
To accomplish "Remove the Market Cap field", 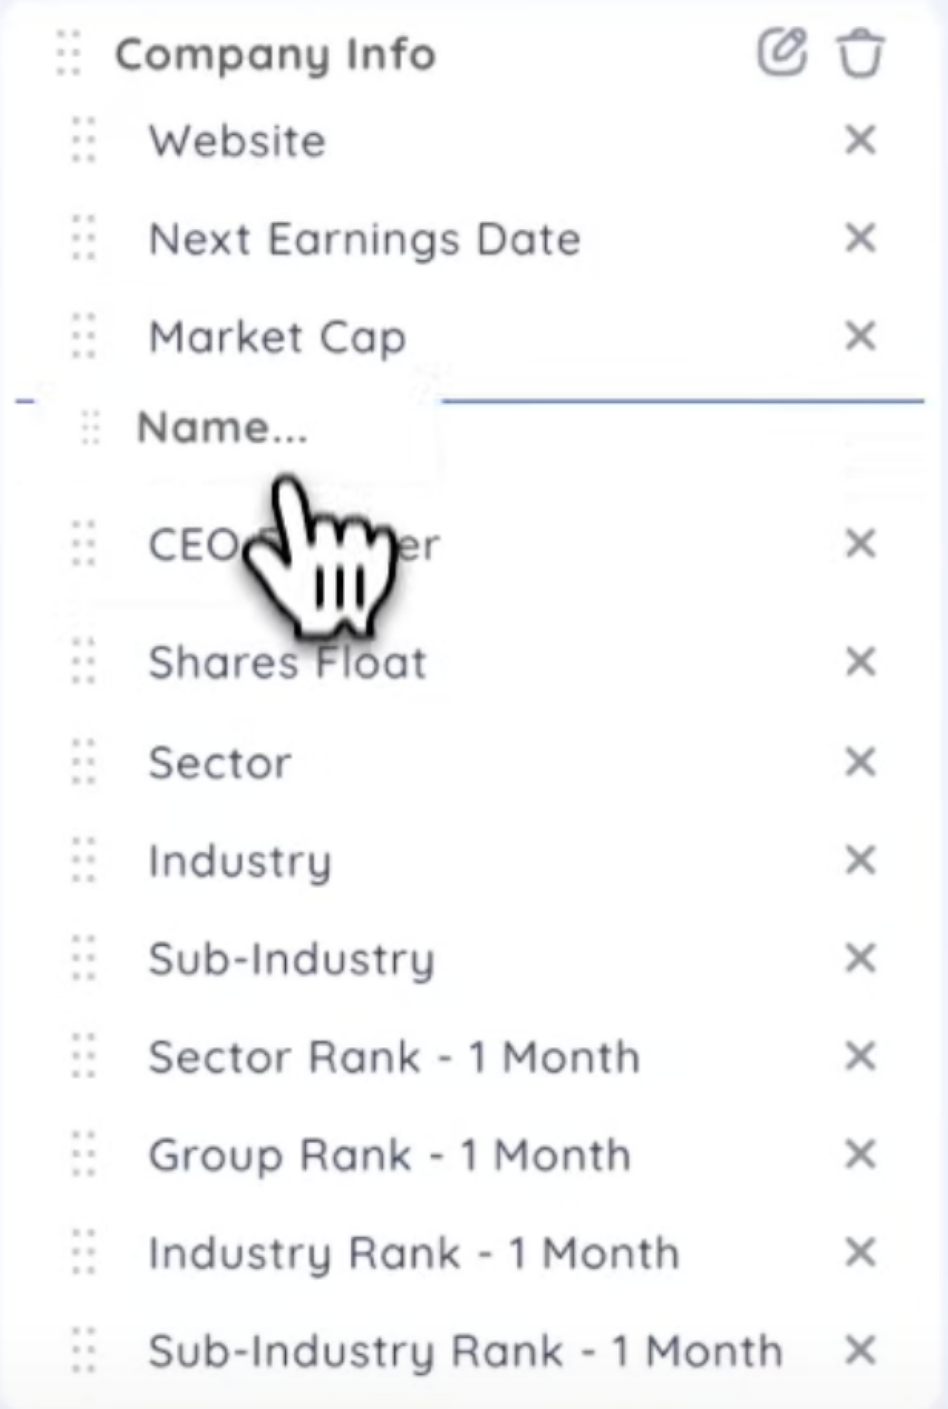I will pyautogui.click(x=860, y=336).
